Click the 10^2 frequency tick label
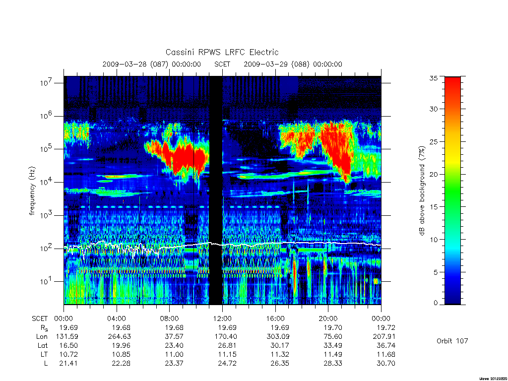The width and height of the screenshot is (508, 381). pos(47,248)
